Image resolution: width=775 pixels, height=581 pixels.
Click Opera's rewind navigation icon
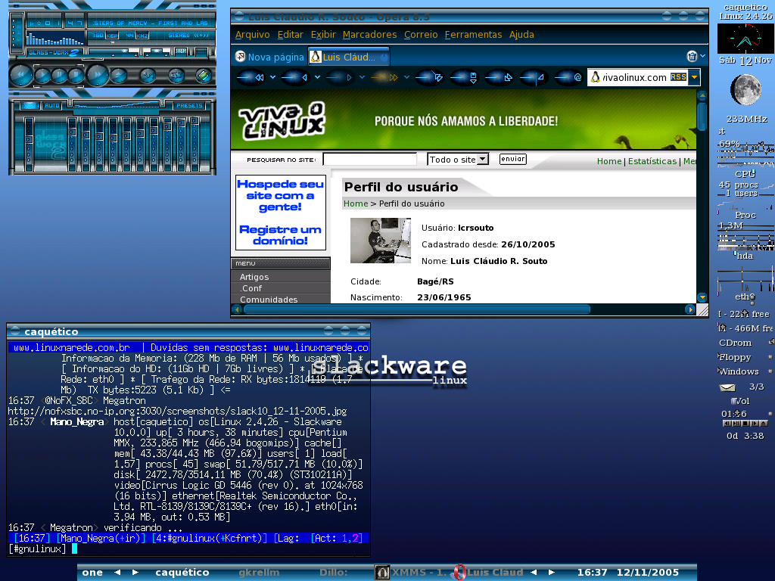(x=252, y=77)
